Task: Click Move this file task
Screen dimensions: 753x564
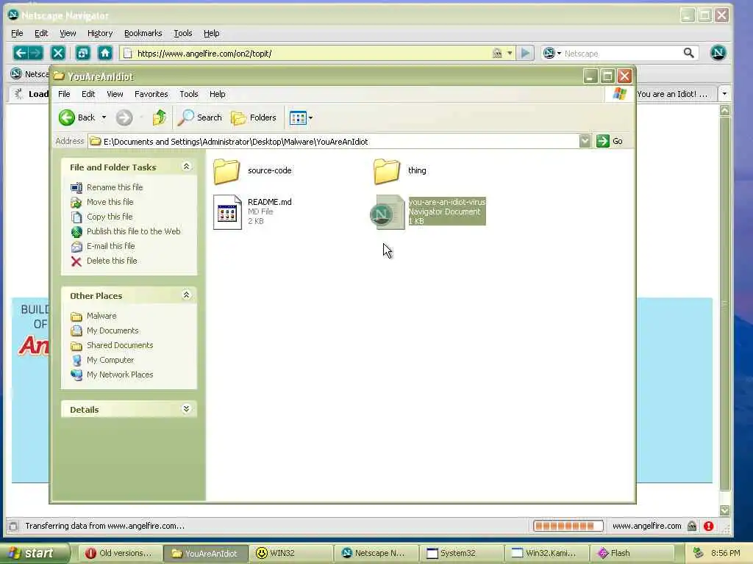Action: pyautogui.click(x=110, y=202)
